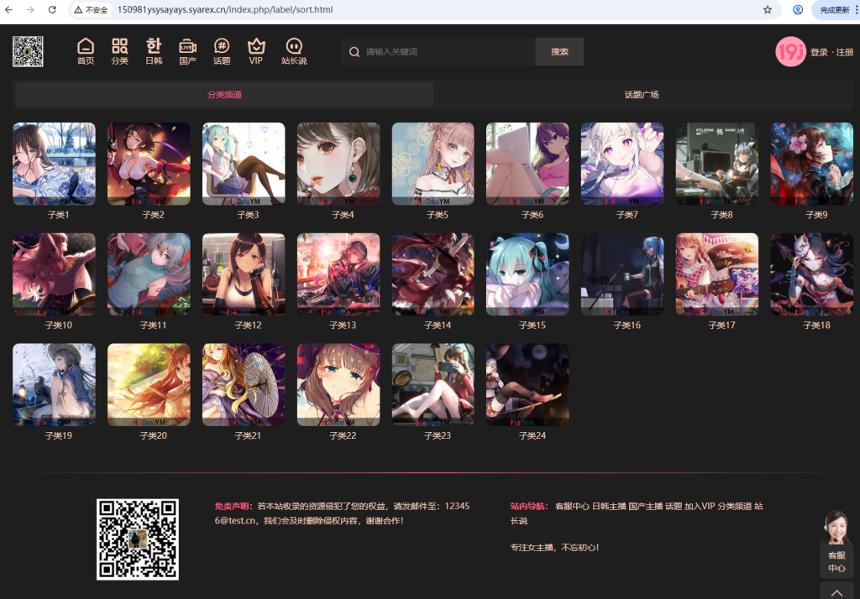Open the 子类13 thumbnail
860x599 pixels.
(338, 274)
